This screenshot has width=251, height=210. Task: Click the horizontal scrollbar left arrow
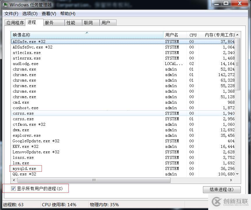click(14, 180)
